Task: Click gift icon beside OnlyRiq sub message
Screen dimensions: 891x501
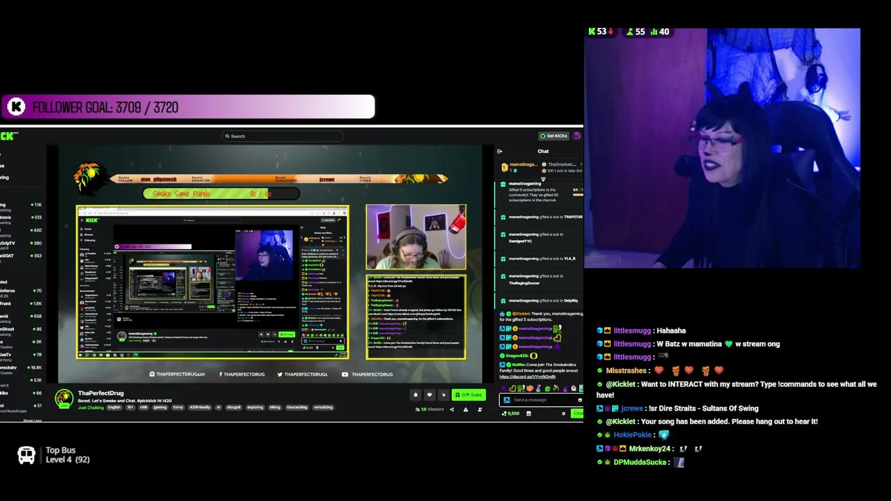Action: [x=503, y=301]
